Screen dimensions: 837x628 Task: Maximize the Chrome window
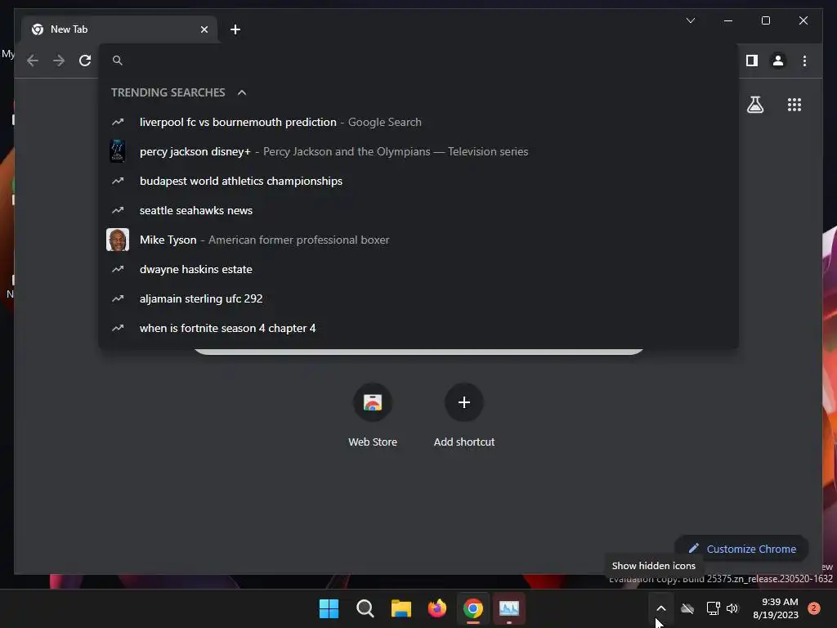tap(765, 20)
